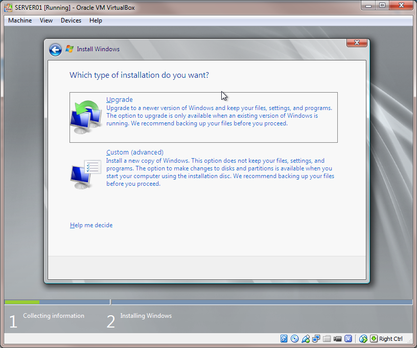Image resolution: width=417 pixels, height=348 pixels.
Task: Click the Right Ctrl host key label
Action: point(390,339)
